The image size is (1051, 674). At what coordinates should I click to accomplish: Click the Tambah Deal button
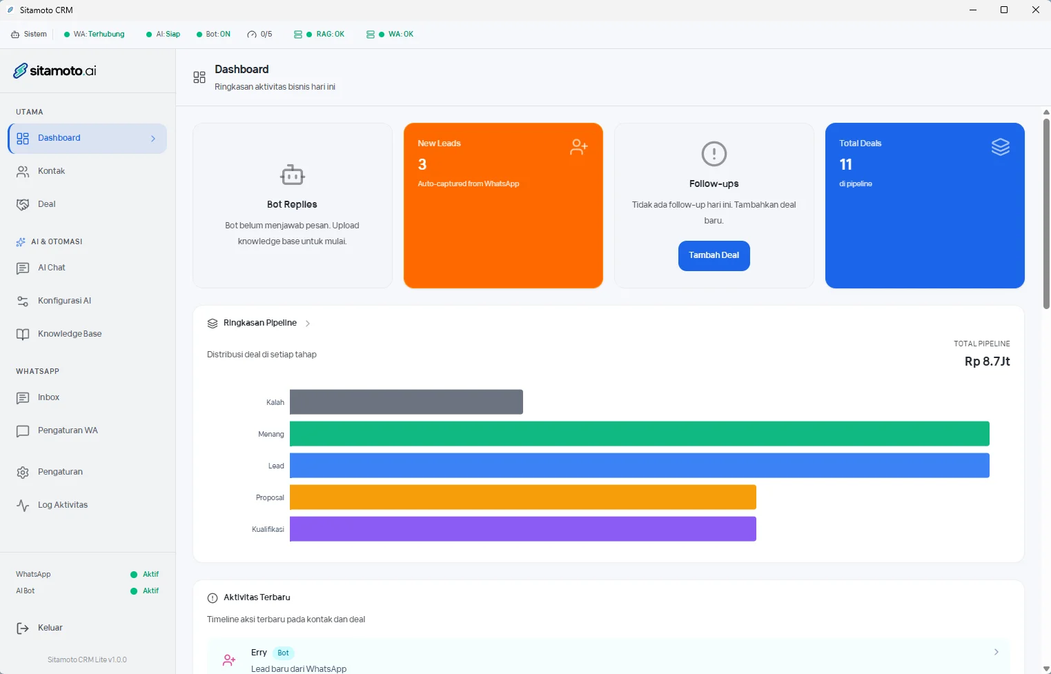[x=714, y=256]
